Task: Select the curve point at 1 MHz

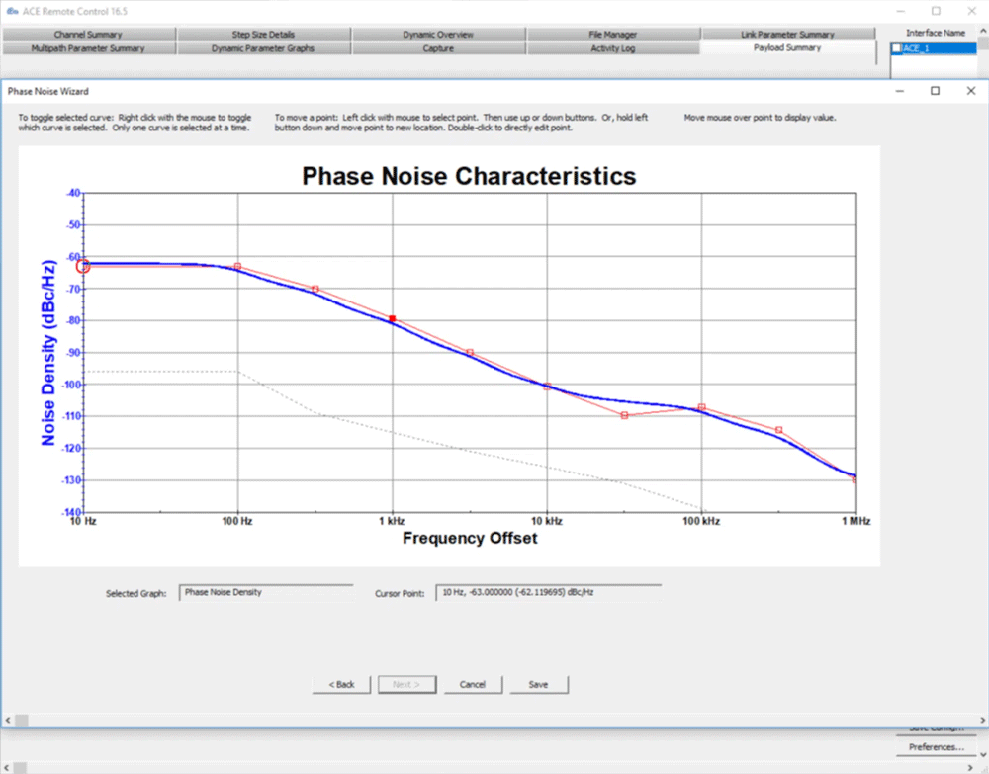Action: click(x=855, y=479)
